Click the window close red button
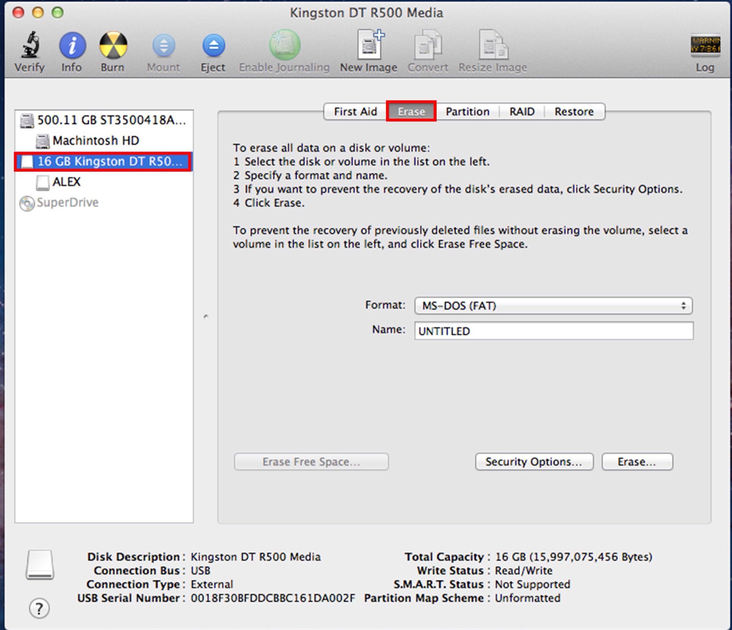Image resolution: width=732 pixels, height=630 pixels. tap(18, 13)
